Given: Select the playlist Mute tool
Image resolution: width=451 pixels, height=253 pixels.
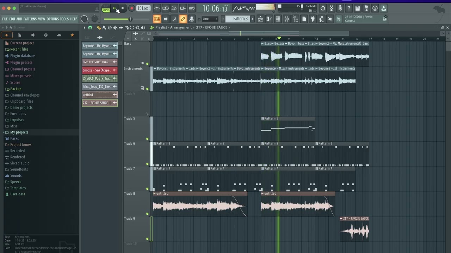Looking at the screenshot, I should tap(115, 27).
